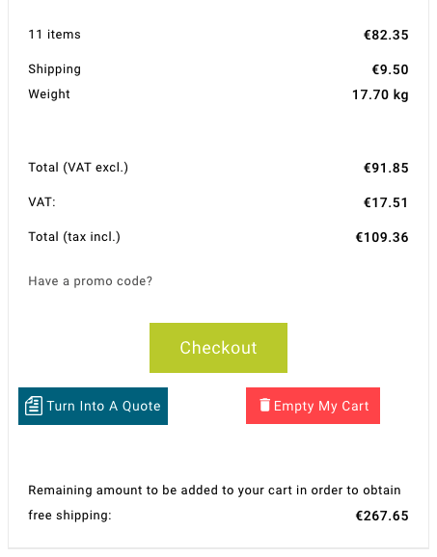Click the trash can icon on Empty My Cart
The image size is (437, 557).
coord(264,405)
